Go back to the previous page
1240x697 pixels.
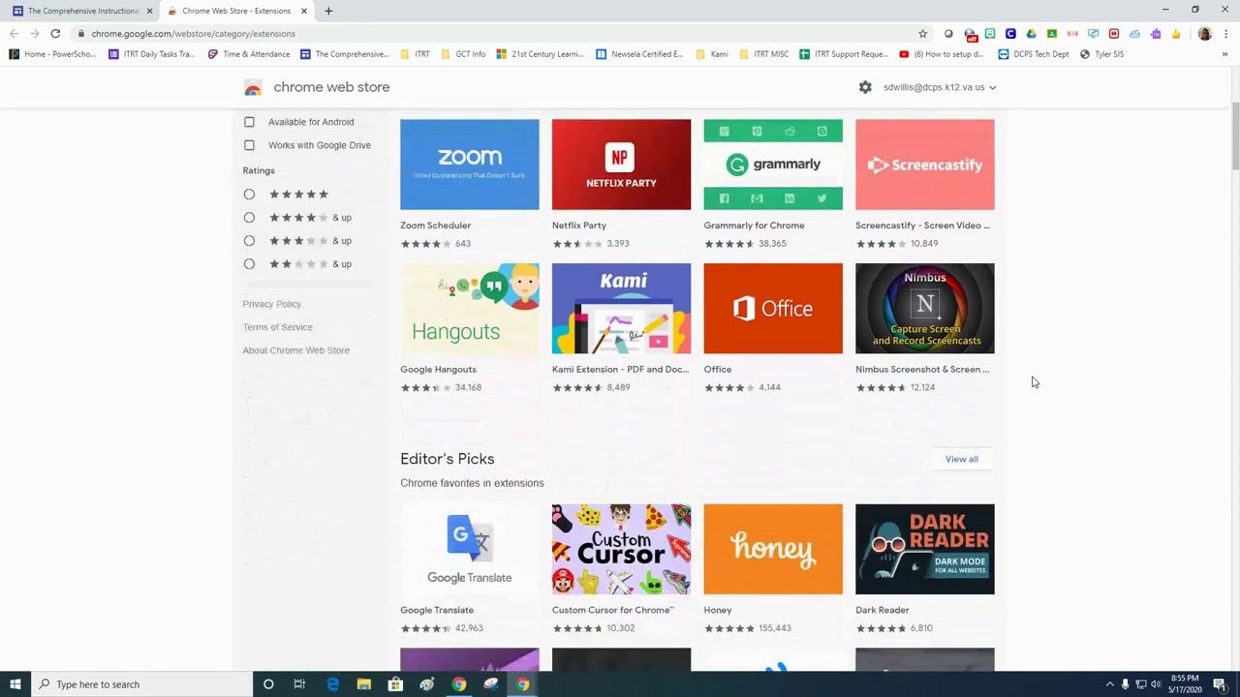pyautogui.click(x=14, y=34)
